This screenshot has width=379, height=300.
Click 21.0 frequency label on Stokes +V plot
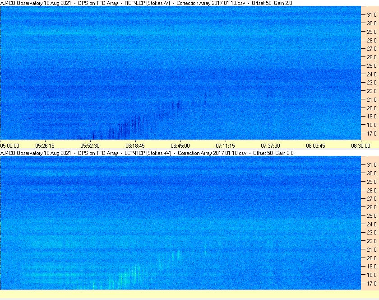[372, 249]
